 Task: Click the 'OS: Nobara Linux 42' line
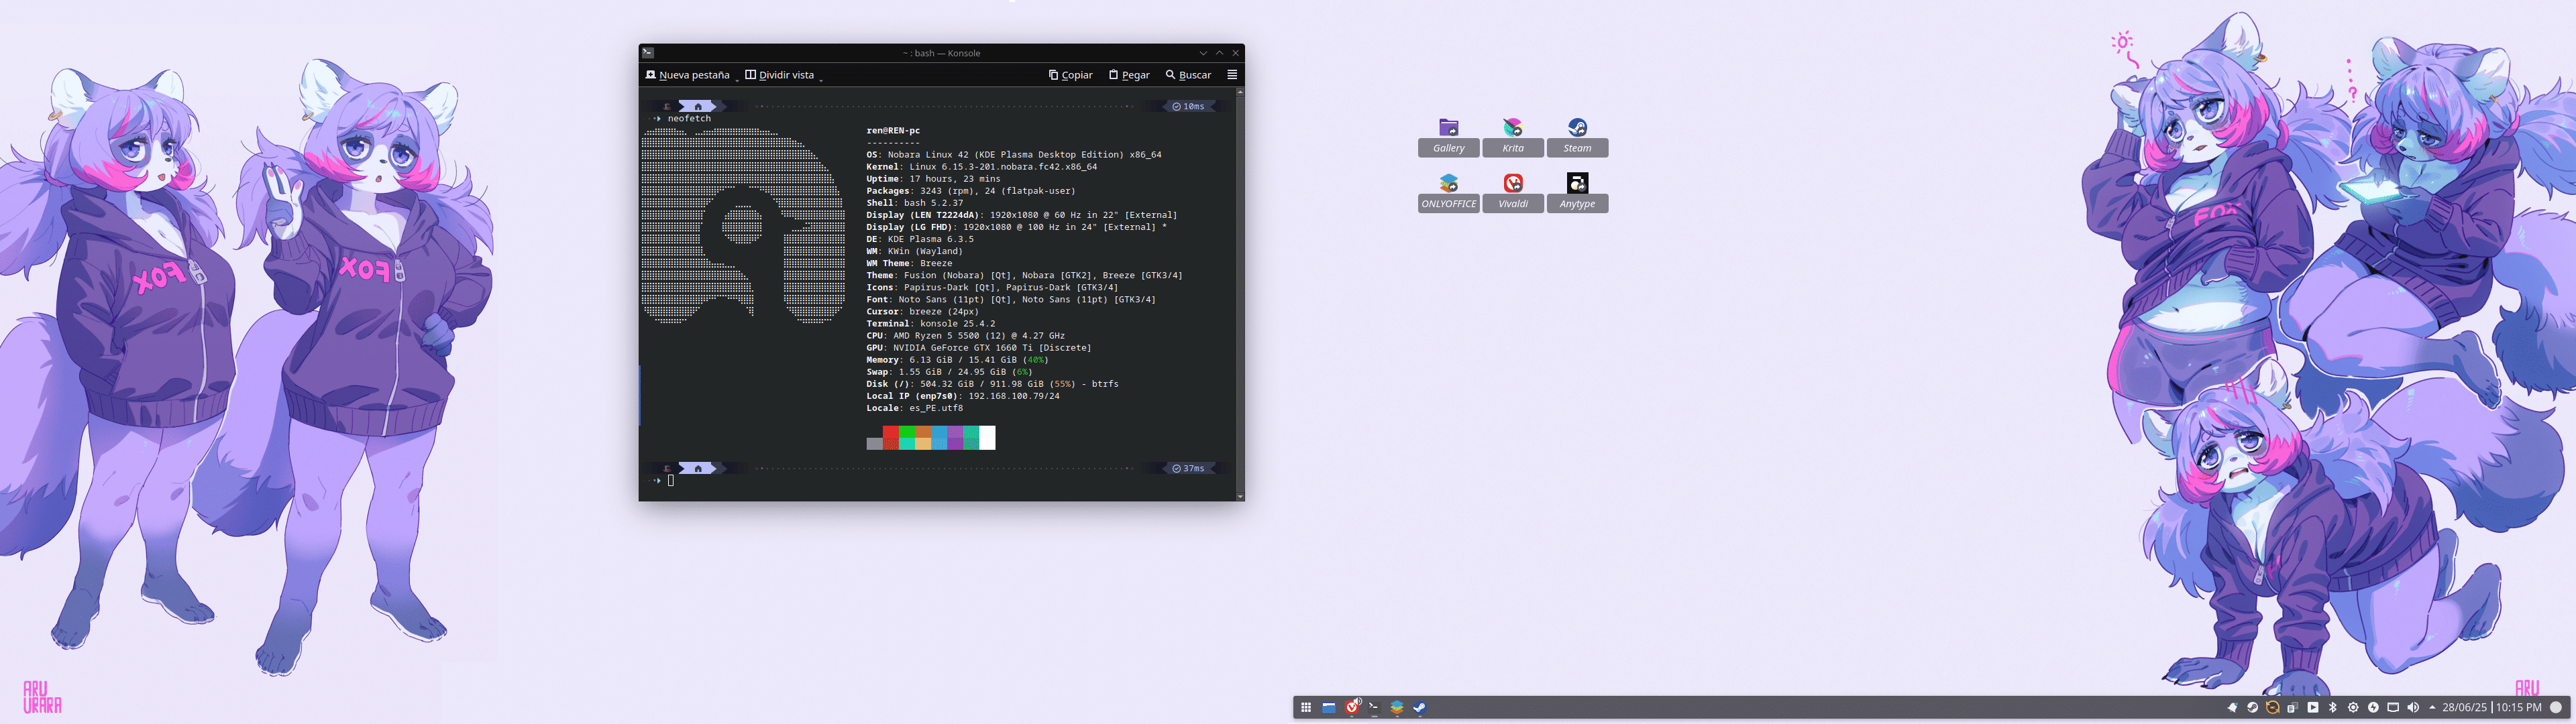pos(1014,155)
